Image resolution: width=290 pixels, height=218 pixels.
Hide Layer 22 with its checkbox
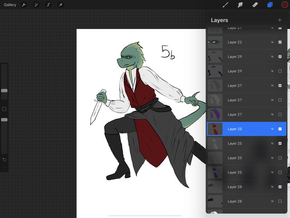(280, 42)
